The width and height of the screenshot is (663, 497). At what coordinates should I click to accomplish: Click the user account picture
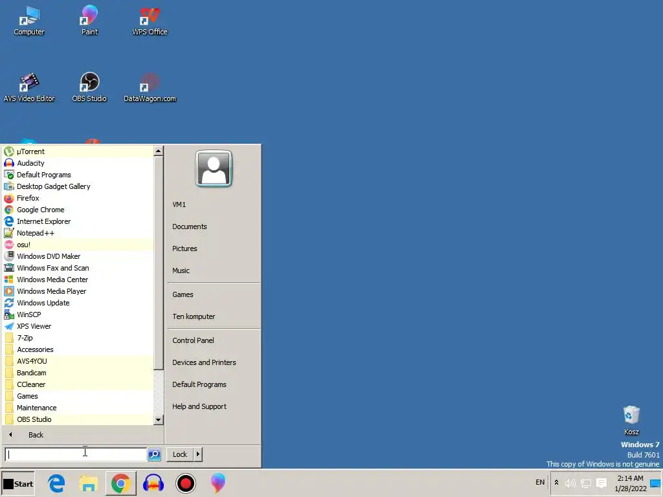[214, 168]
